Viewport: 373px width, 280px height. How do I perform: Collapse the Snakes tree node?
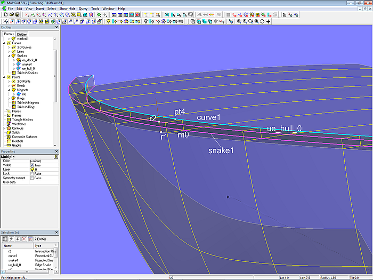(9, 55)
